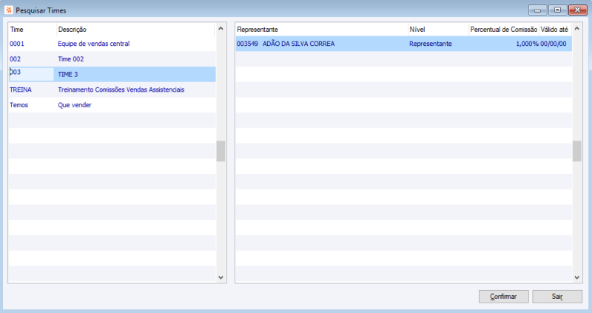
Task: Click the Nível column header
Action: tap(438, 30)
